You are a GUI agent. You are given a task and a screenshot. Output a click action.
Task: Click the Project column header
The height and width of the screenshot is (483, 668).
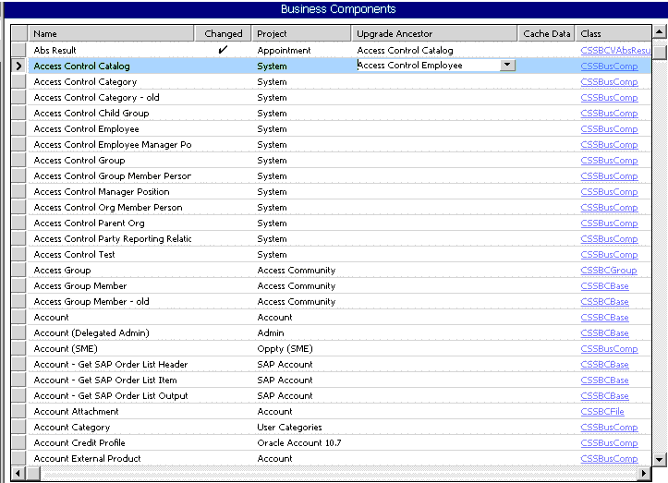[x=301, y=33]
